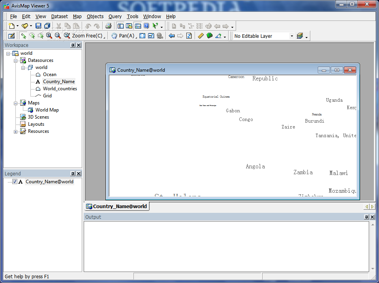
Task: Activate the What's This help pointer
Action: tap(155, 26)
